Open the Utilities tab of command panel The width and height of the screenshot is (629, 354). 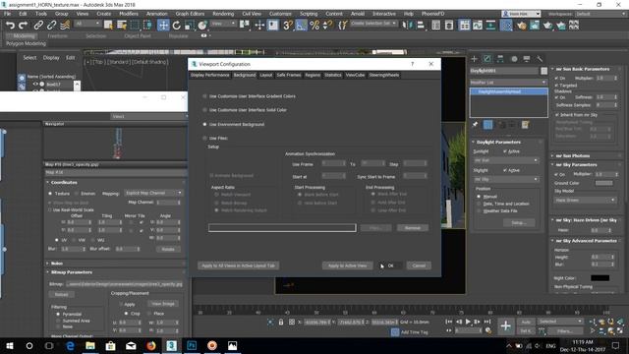[540, 59]
